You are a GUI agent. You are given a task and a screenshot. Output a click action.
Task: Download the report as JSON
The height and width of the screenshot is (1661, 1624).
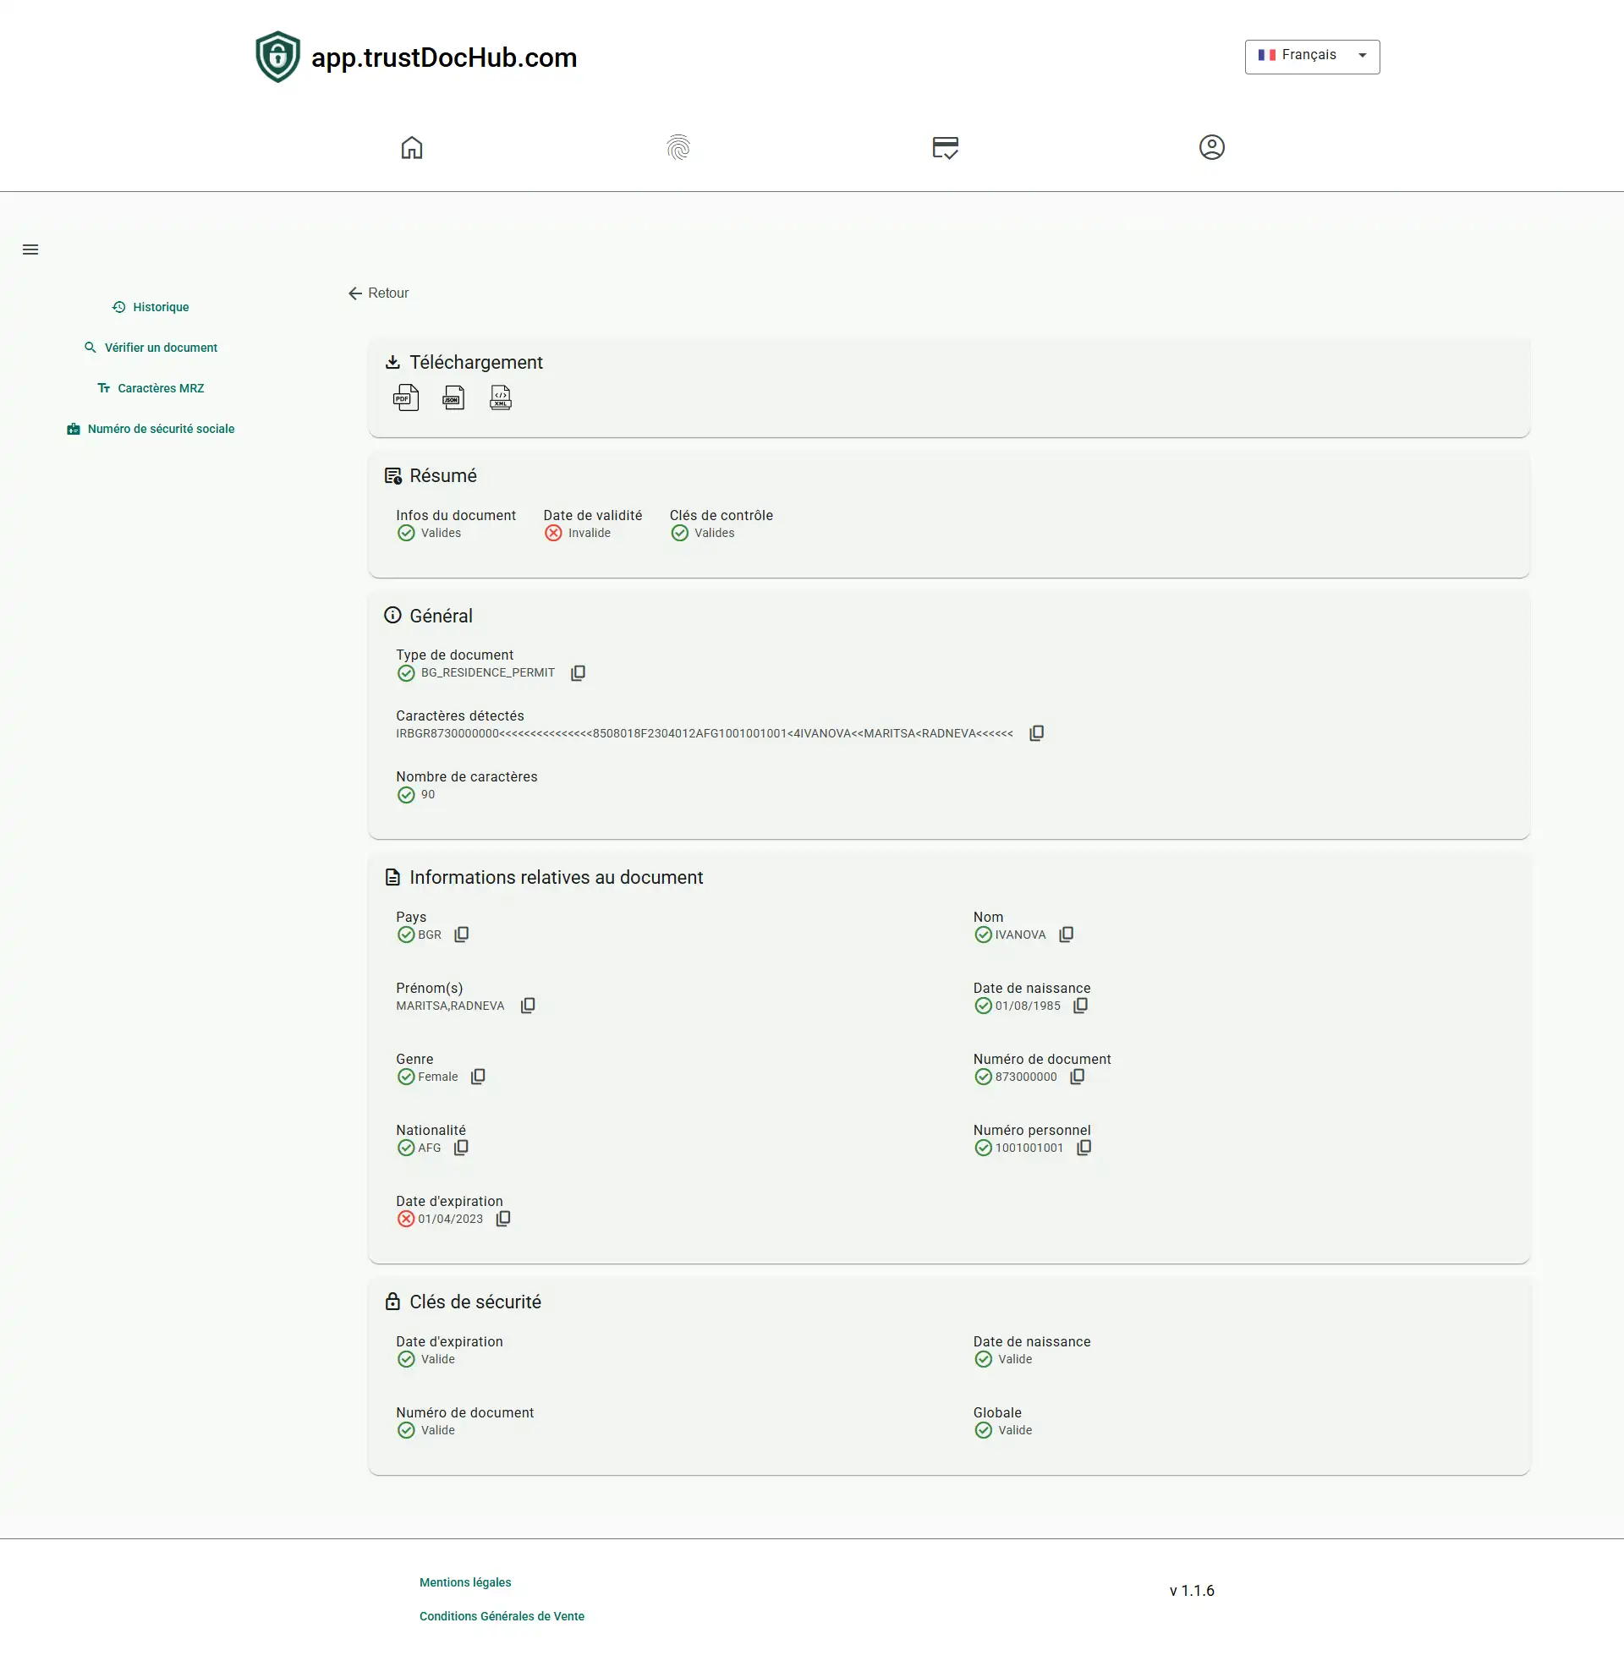coord(453,397)
